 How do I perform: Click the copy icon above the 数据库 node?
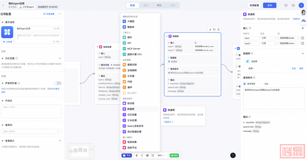point(214,29)
